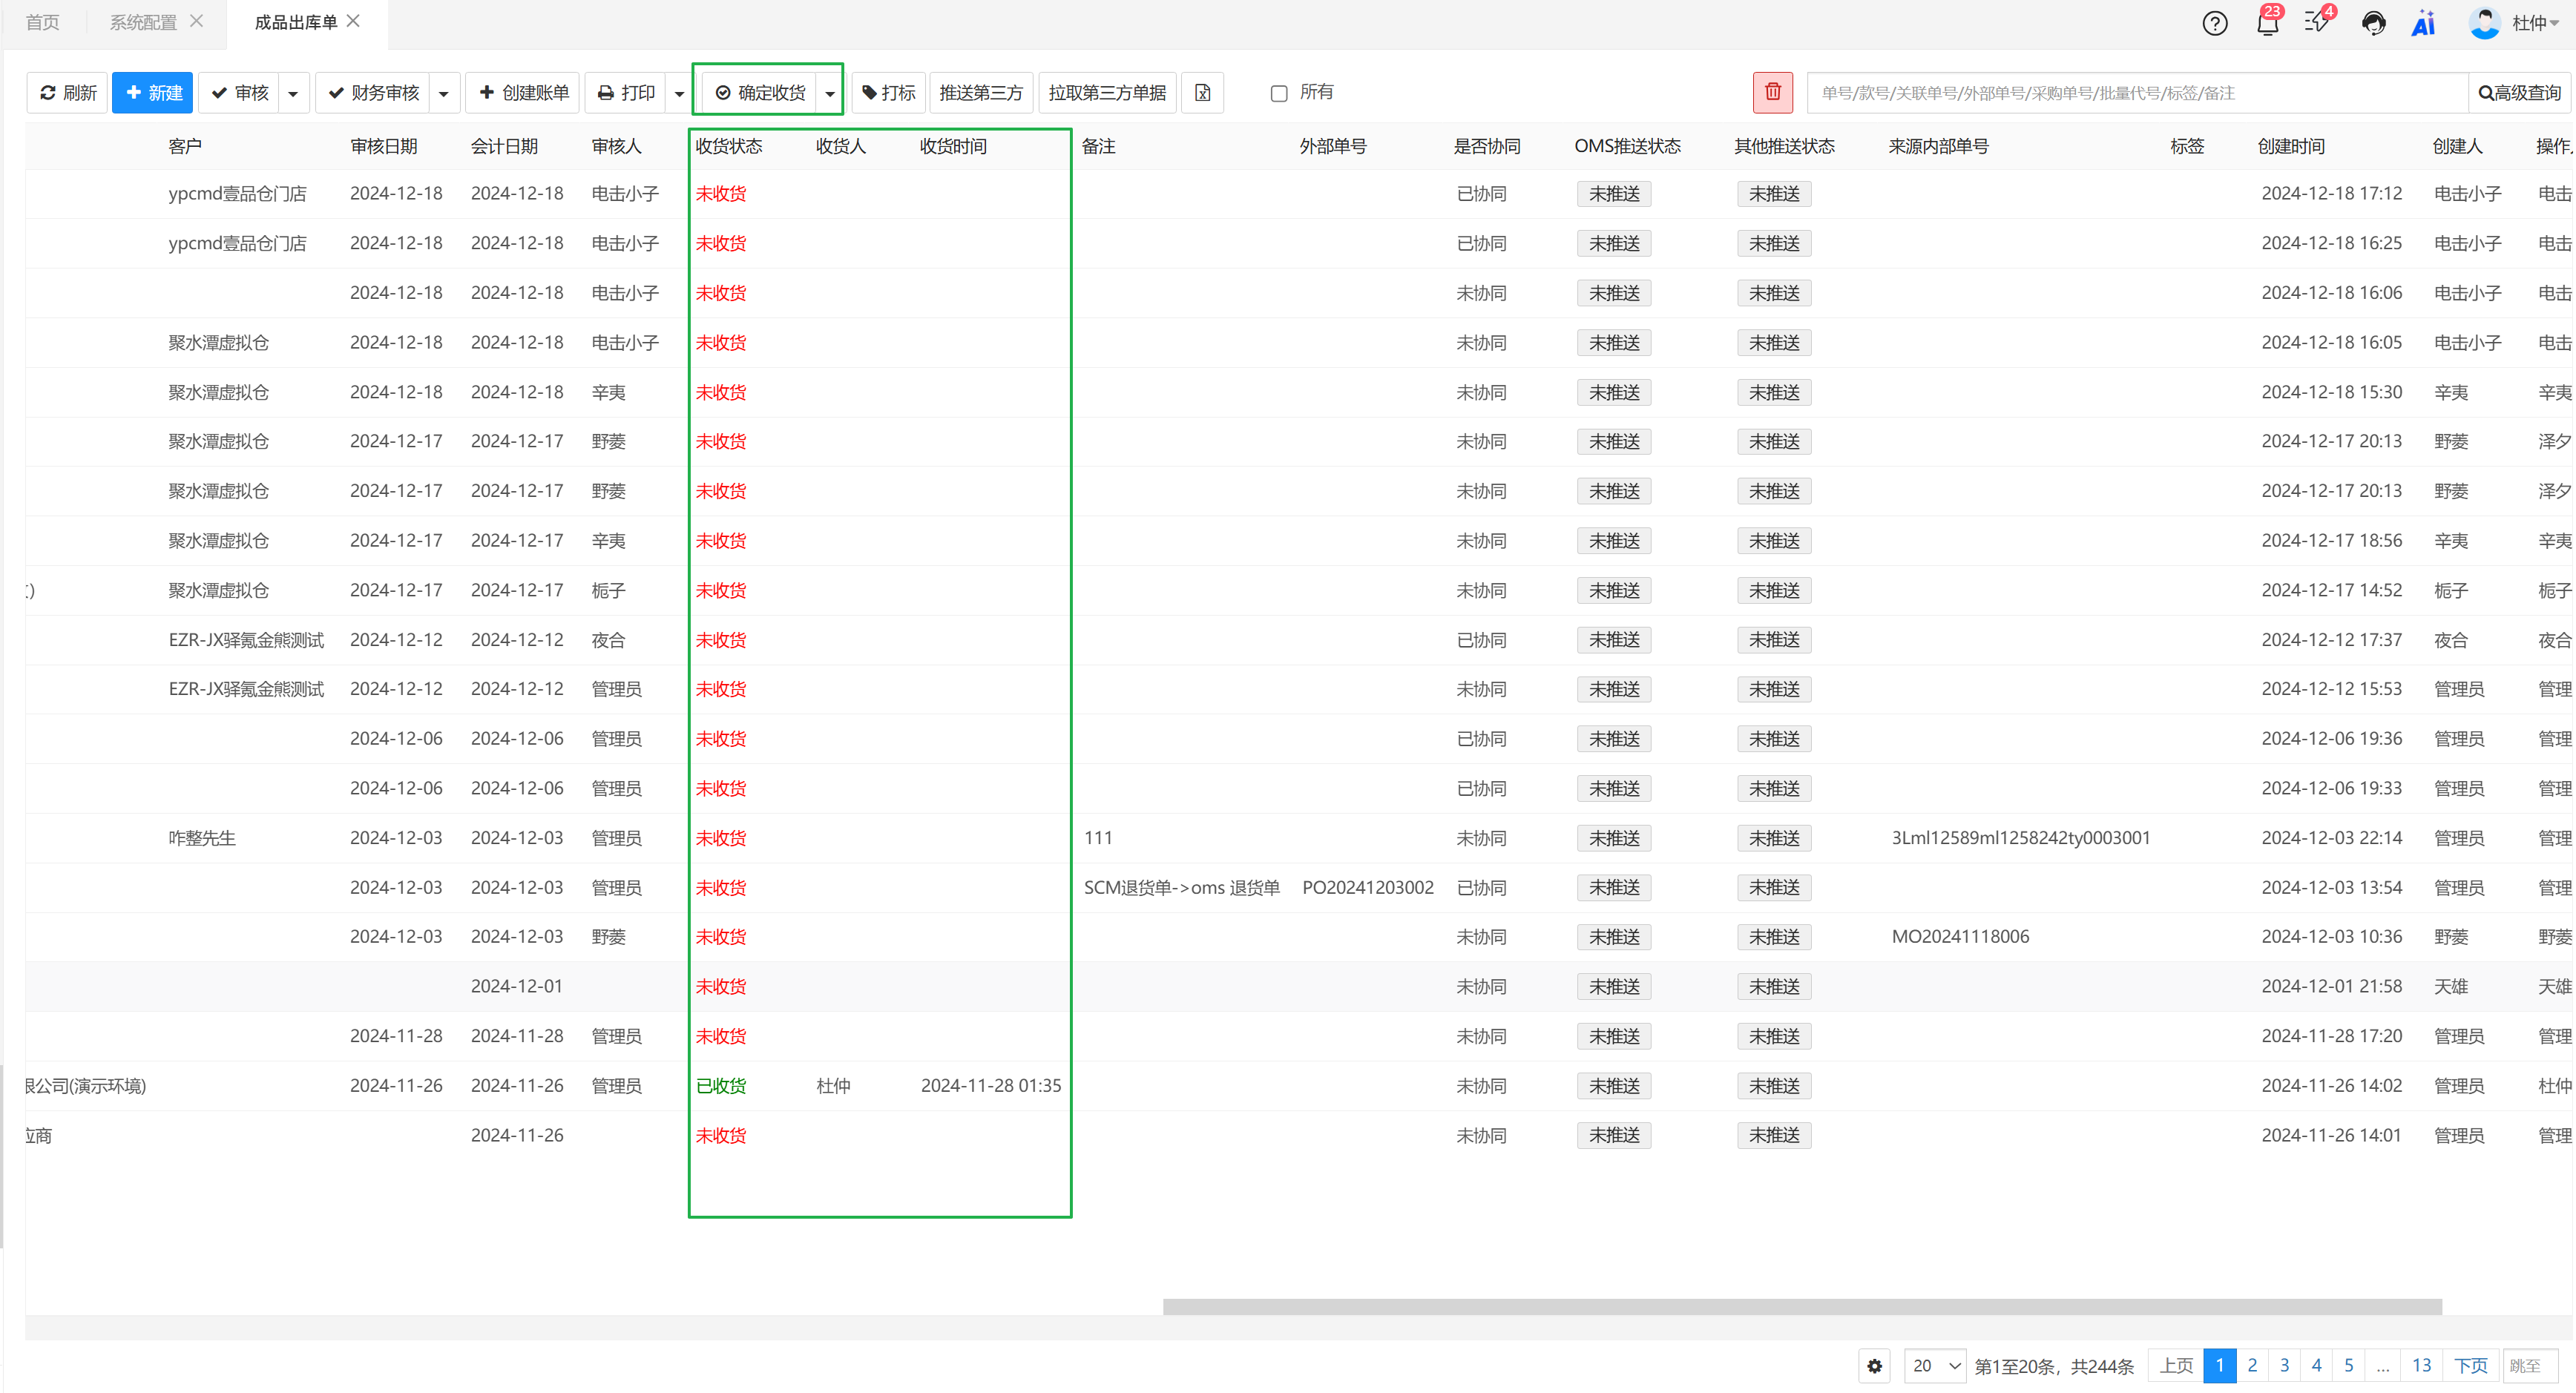Click the horizontal table scrollbar
Viewport: 2576px width, 1393px height.
(1801, 1306)
